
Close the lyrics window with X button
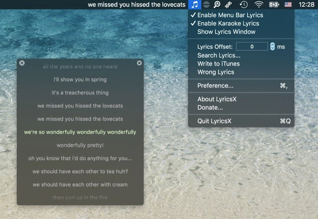(22, 63)
